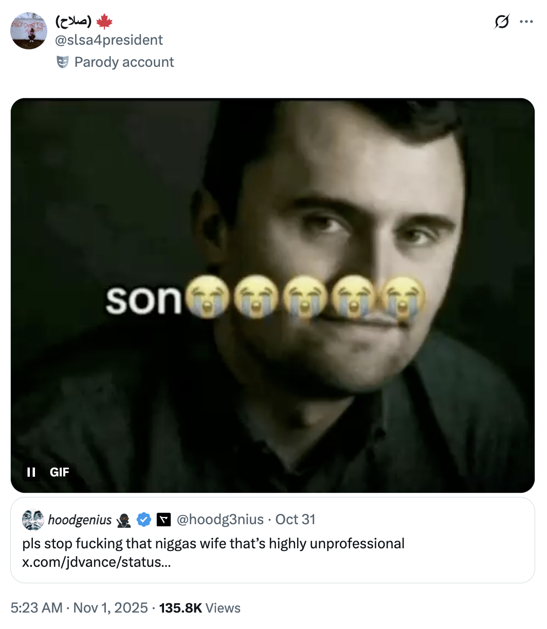Image resolution: width=547 pixels, height=629 pixels.
Task: Click the ninja emoji next to hoodgenius's name
Action: click(x=123, y=520)
